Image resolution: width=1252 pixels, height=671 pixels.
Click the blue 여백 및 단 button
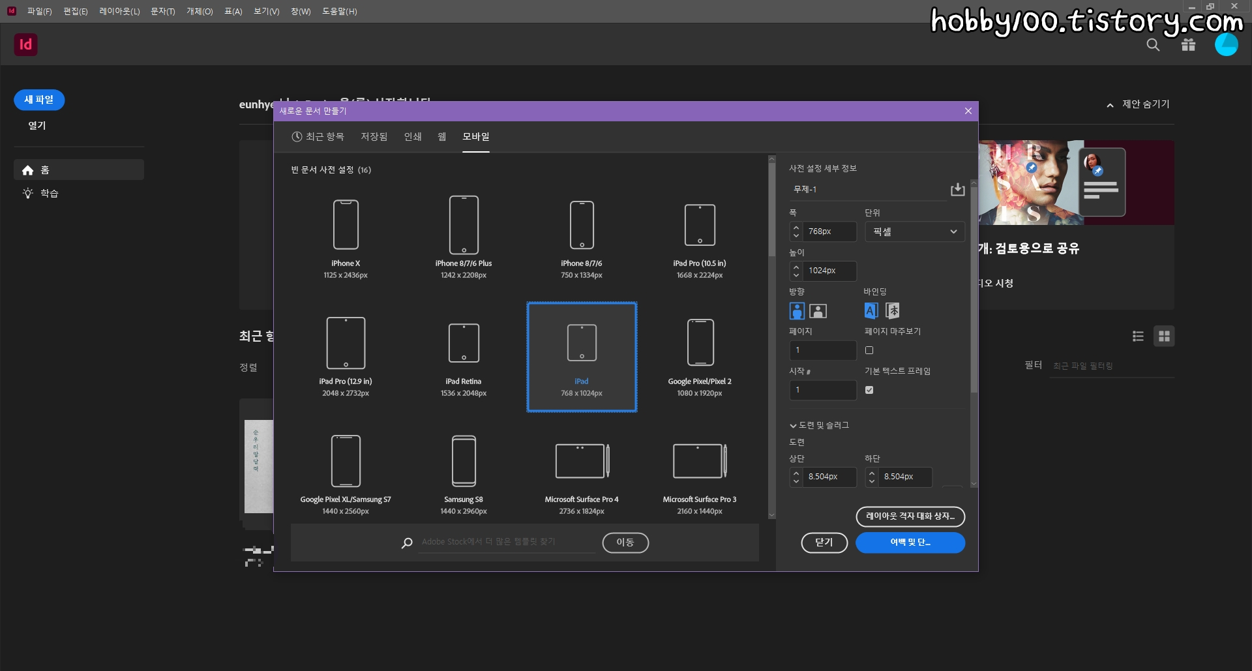(x=910, y=543)
